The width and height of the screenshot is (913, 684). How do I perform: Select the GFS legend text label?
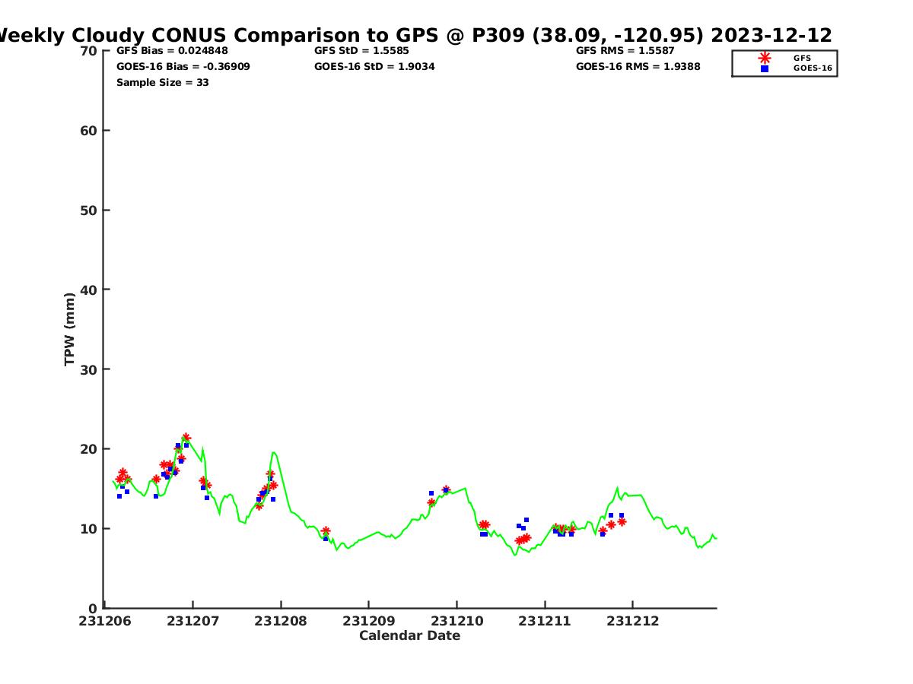(x=802, y=58)
